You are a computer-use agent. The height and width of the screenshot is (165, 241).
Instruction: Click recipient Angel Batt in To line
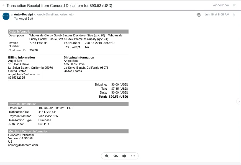27,19
